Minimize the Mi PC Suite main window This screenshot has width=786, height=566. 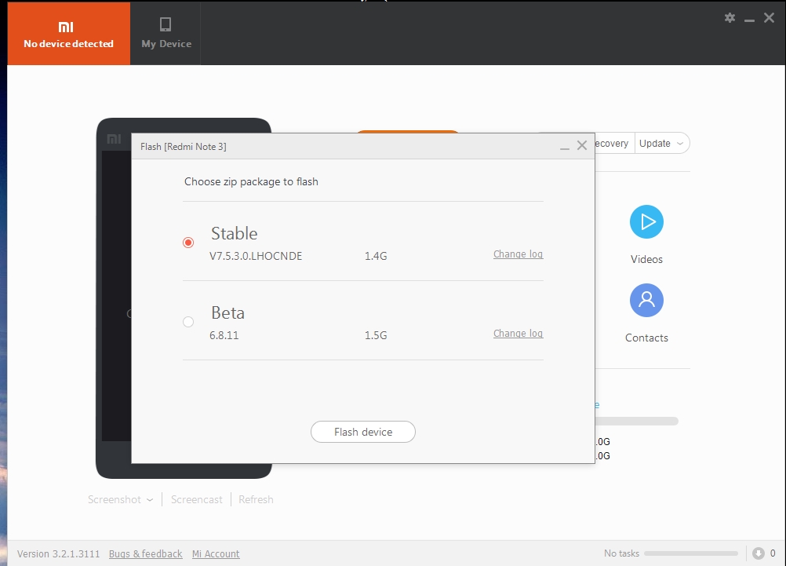(x=749, y=20)
